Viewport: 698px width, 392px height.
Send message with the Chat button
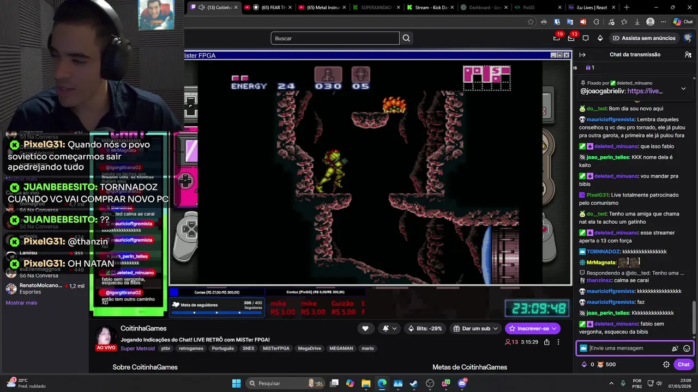pos(684,365)
